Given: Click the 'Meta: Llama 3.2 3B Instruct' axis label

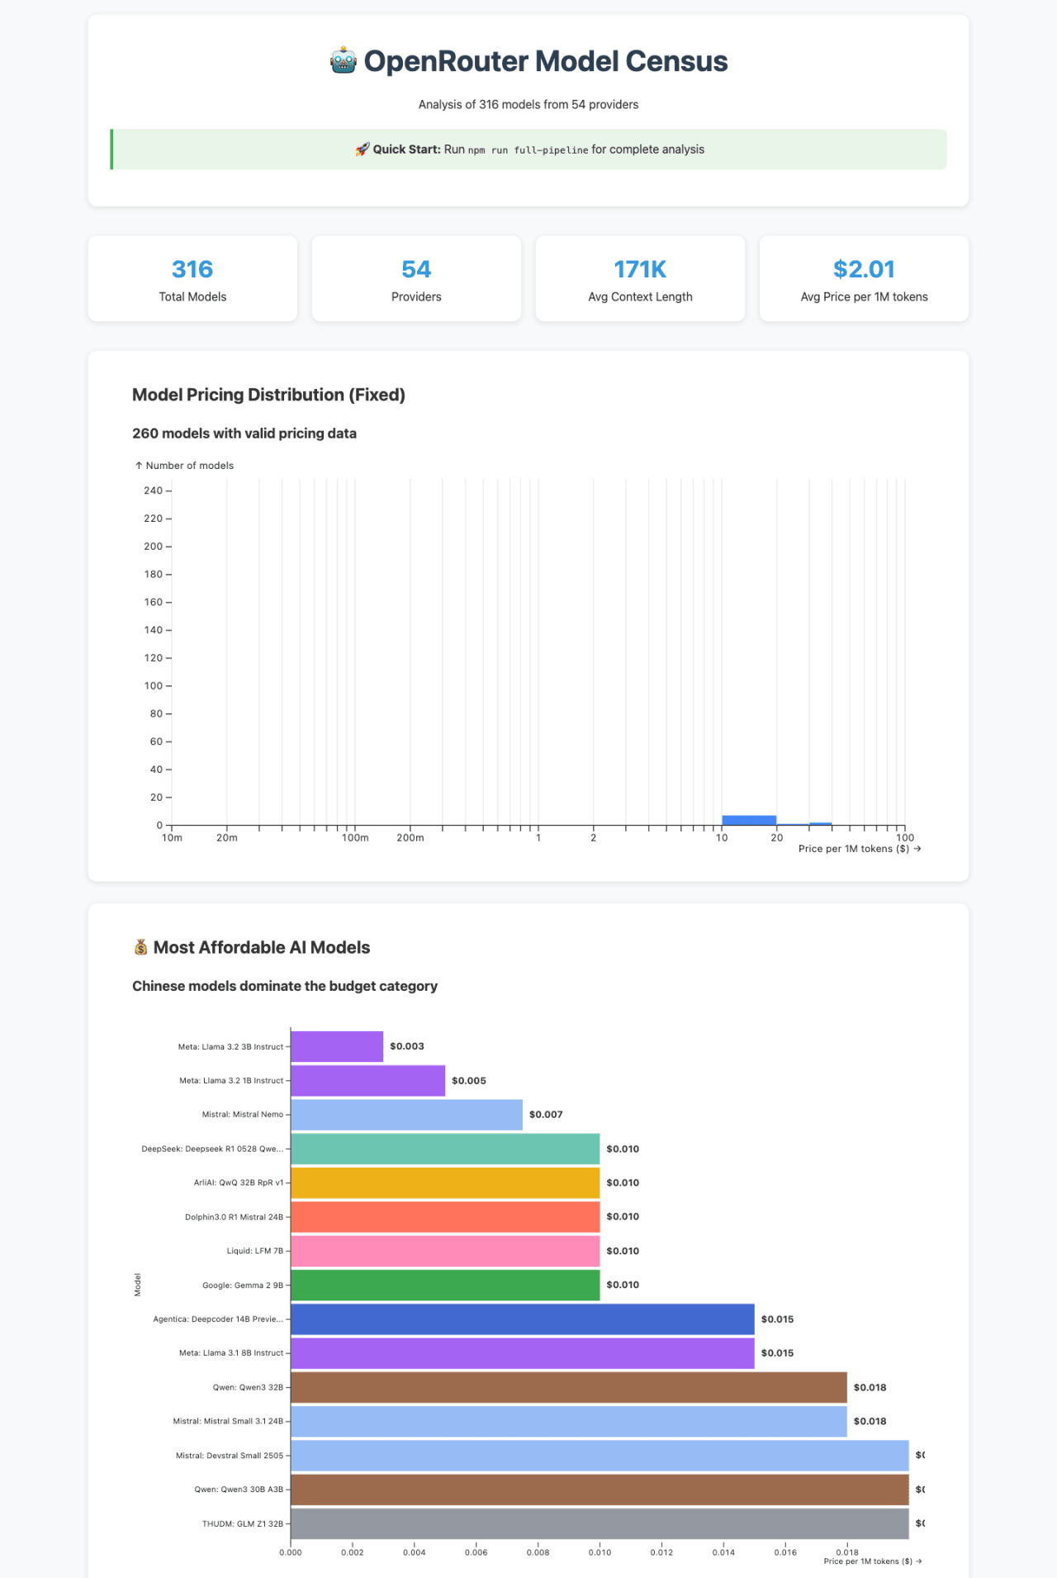Looking at the screenshot, I should point(230,1047).
